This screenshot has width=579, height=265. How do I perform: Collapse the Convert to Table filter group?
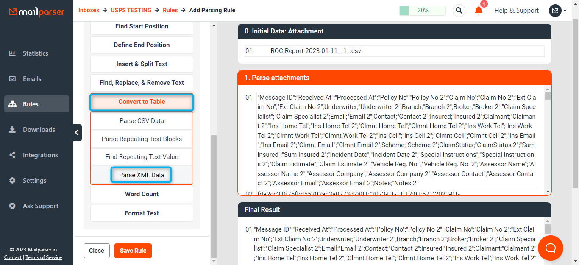coord(142,102)
